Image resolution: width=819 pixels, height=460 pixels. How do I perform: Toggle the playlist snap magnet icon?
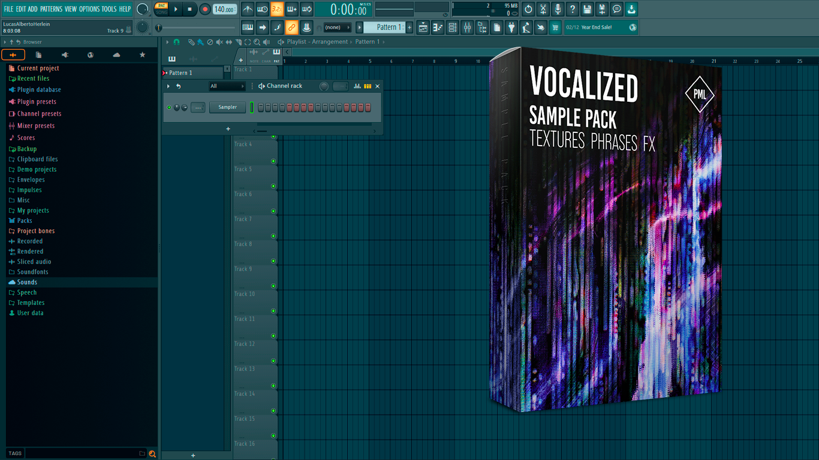pos(176,42)
